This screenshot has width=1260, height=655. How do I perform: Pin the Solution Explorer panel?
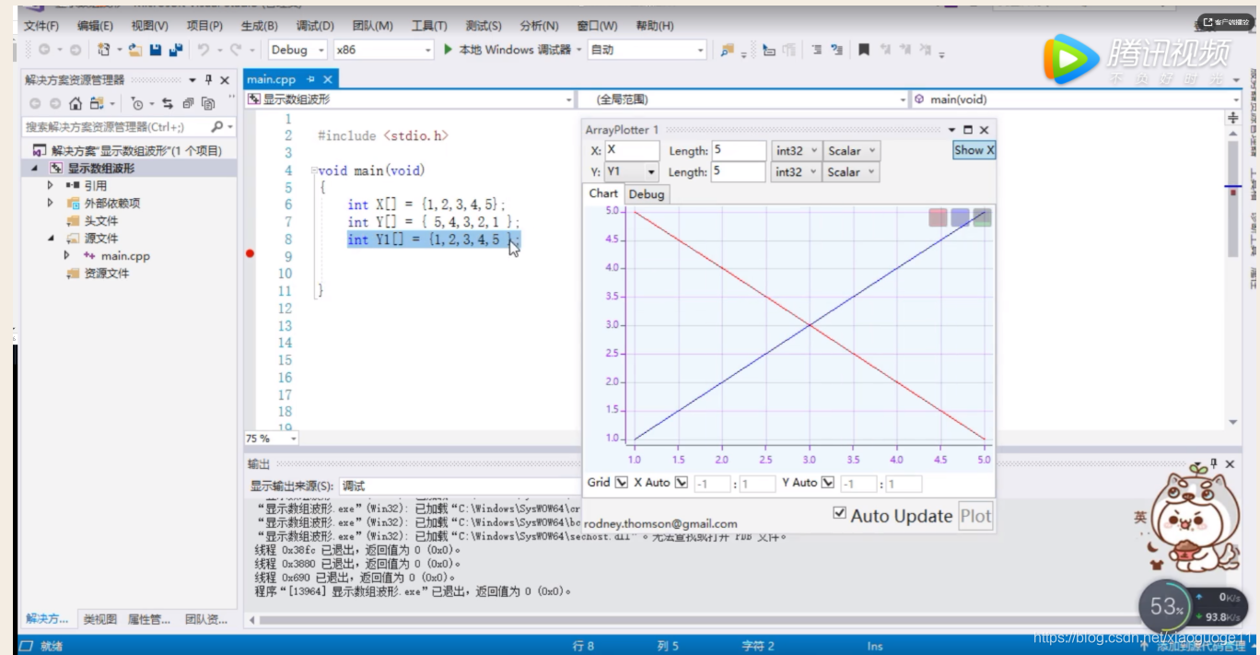click(209, 80)
